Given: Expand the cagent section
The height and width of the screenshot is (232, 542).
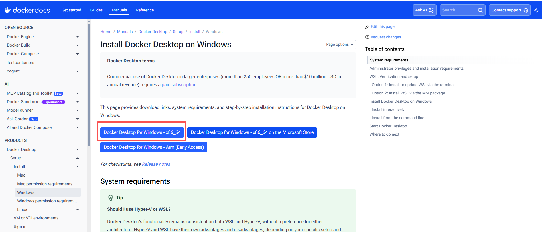Looking at the screenshot, I should (x=78, y=71).
